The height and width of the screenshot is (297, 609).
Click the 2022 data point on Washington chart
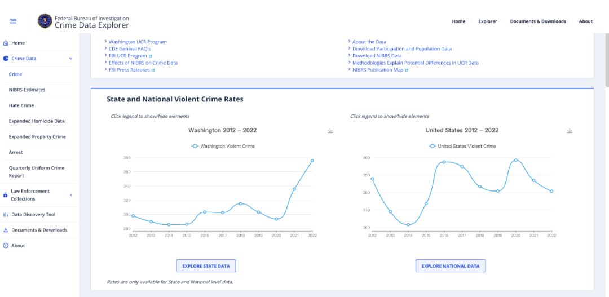point(312,161)
